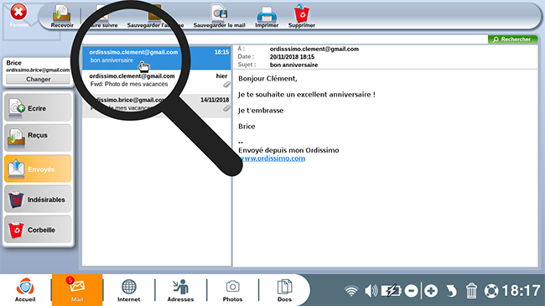Open the Ecrire compose button
Image resolution: width=545 pixels, height=306 pixels.
tap(38, 108)
